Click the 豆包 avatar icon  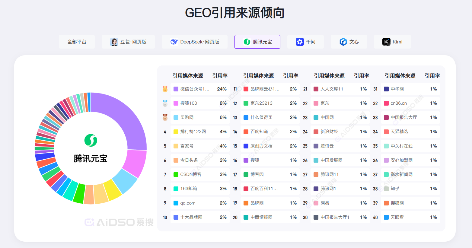pyautogui.click(x=114, y=42)
